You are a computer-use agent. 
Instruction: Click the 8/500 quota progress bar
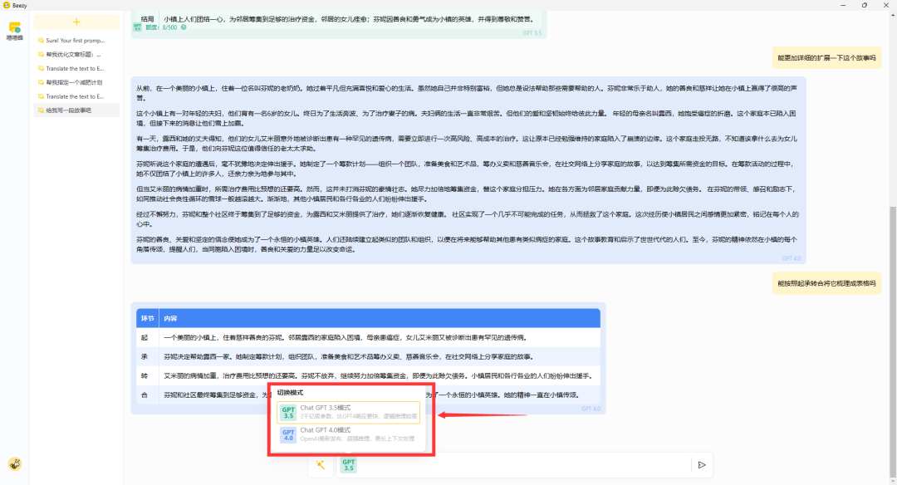(x=169, y=27)
